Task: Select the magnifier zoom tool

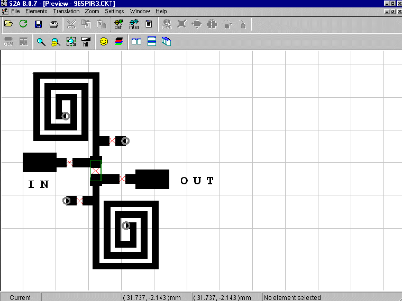Action: [41, 42]
